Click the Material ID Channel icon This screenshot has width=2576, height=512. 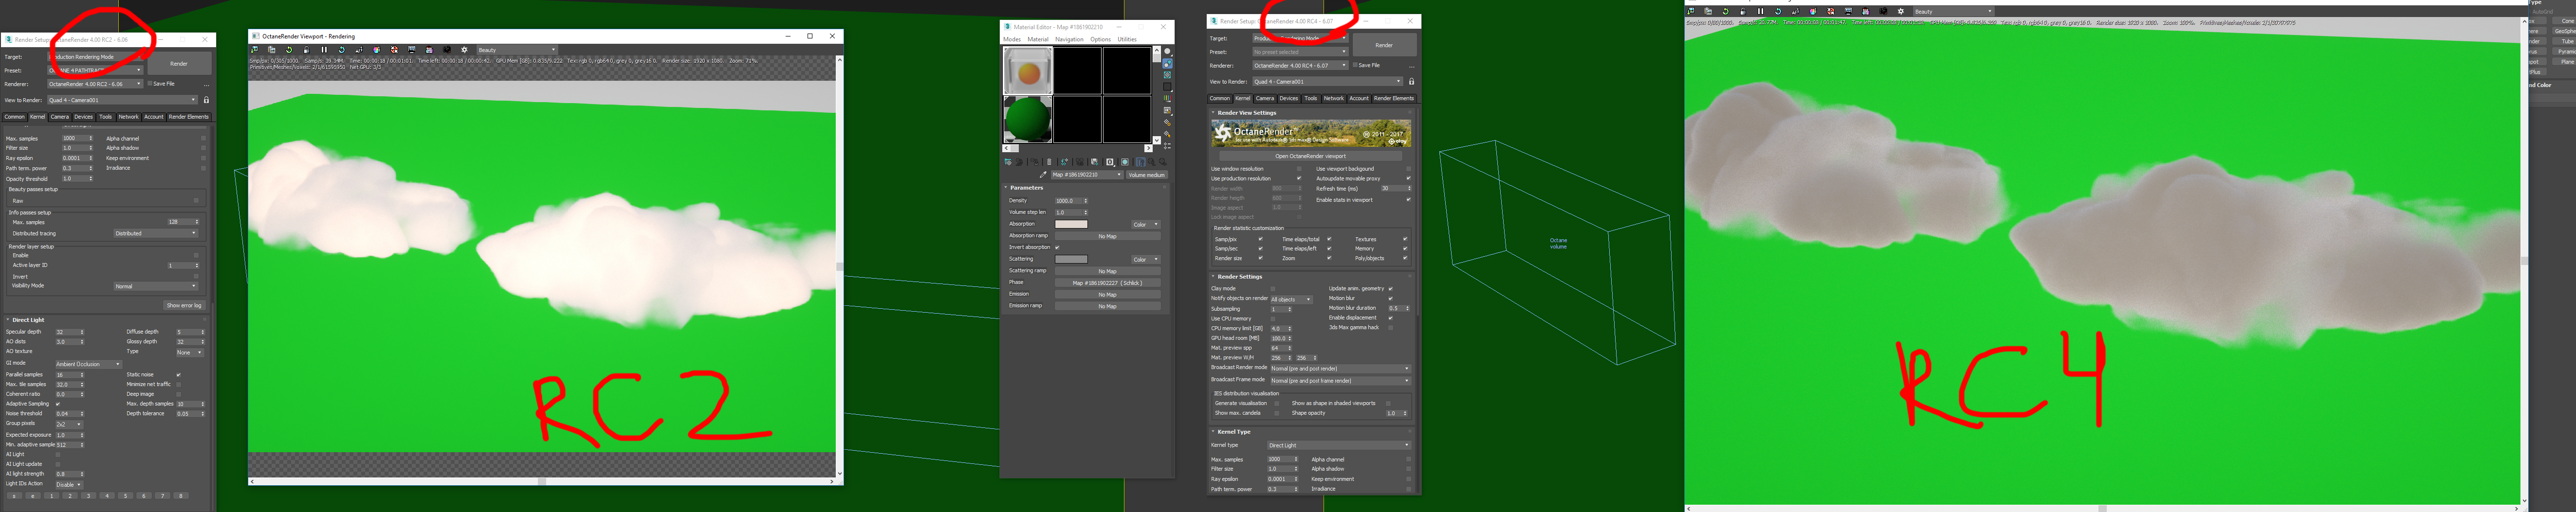pyautogui.click(x=1110, y=162)
